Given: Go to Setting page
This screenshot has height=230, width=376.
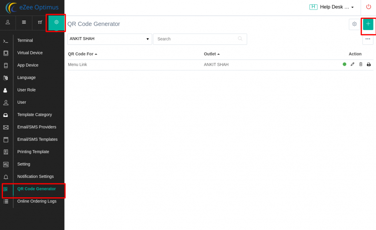Looking at the screenshot, I should pyautogui.click(x=24, y=164).
